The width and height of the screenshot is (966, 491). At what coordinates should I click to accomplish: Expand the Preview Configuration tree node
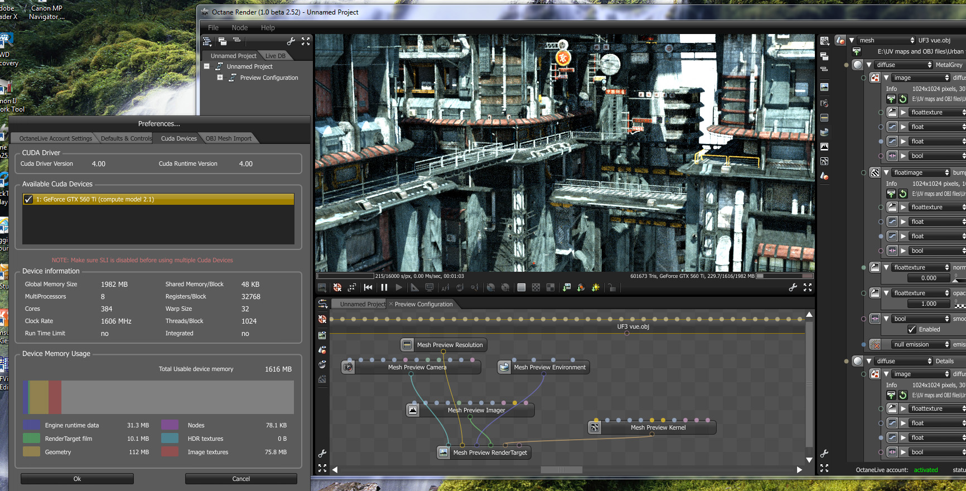click(220, 78)
